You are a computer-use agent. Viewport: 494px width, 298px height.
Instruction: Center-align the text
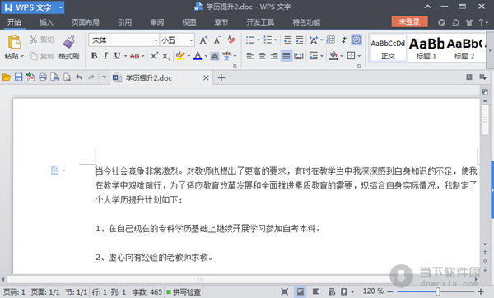click(x=262, y=56)
